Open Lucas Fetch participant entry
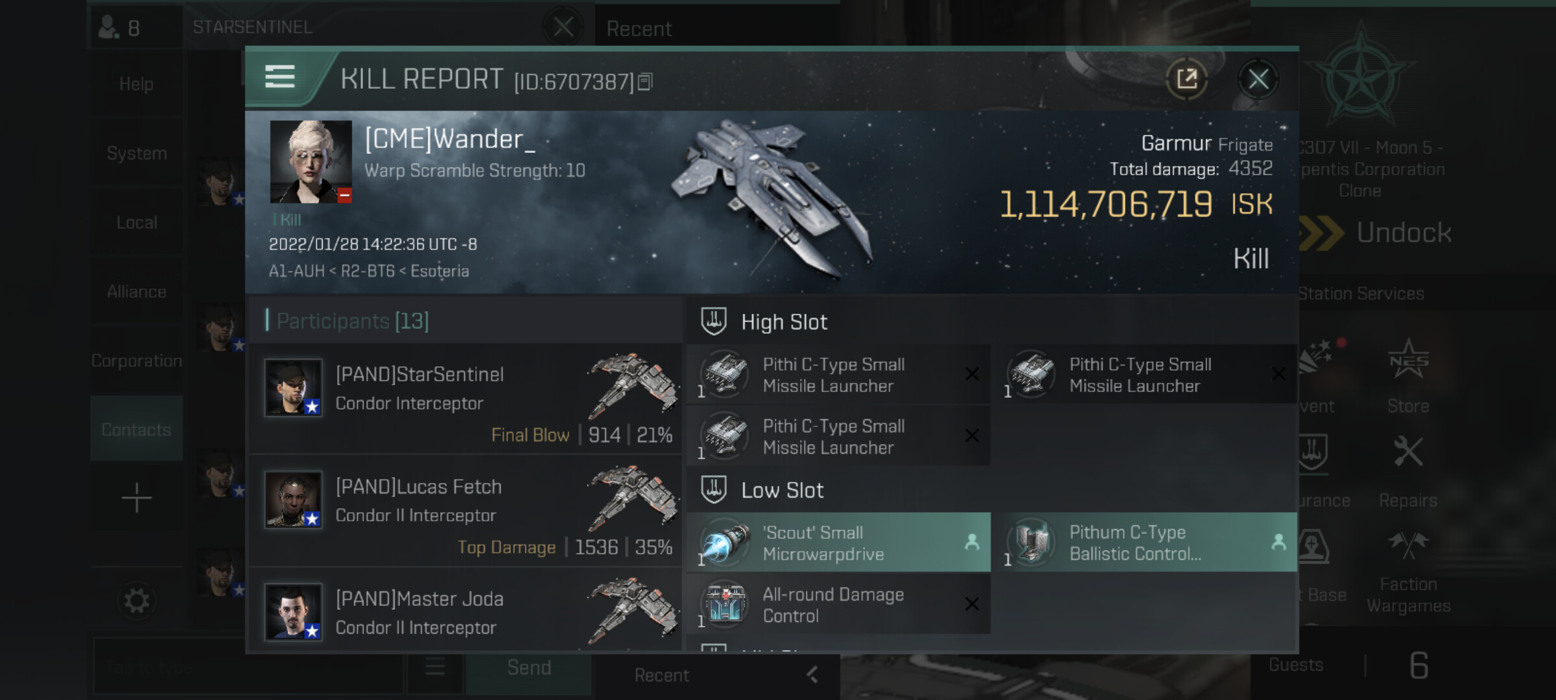The width and height of the screenshot is (1556, 700). point(466,511)
